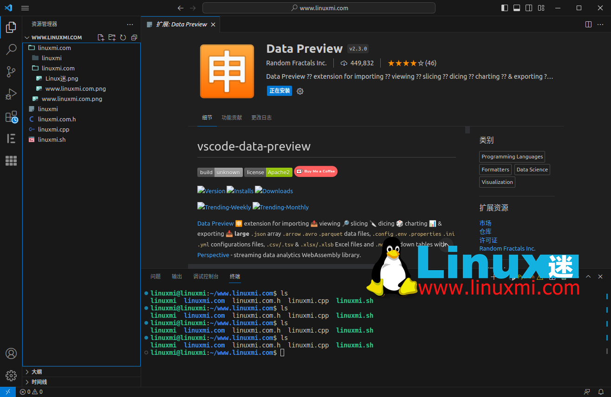
Task: Click Collapse Folders icon in Explorer
Action: point(134,38)
